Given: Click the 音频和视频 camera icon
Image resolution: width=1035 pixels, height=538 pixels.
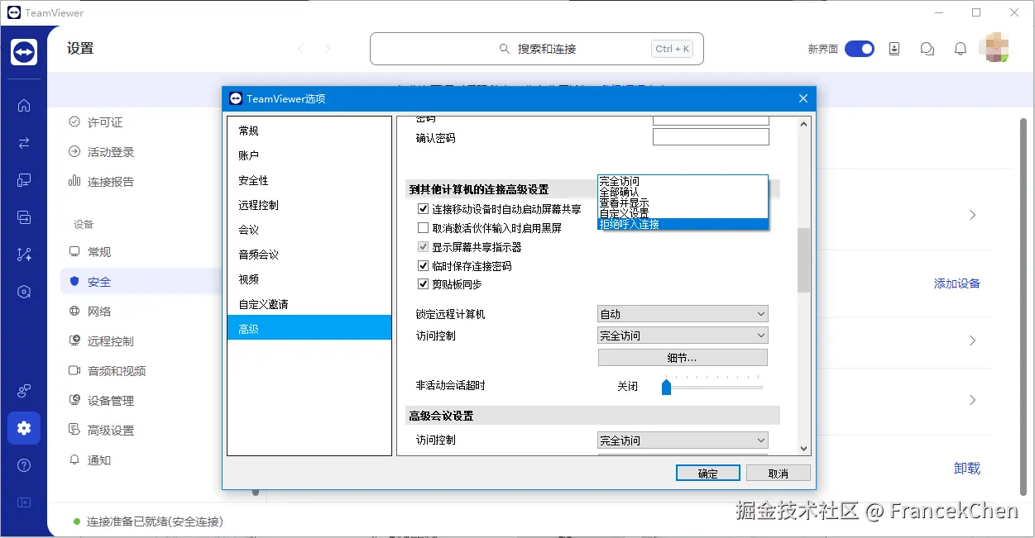Looking at the screenshot, I should coord(74,370).
